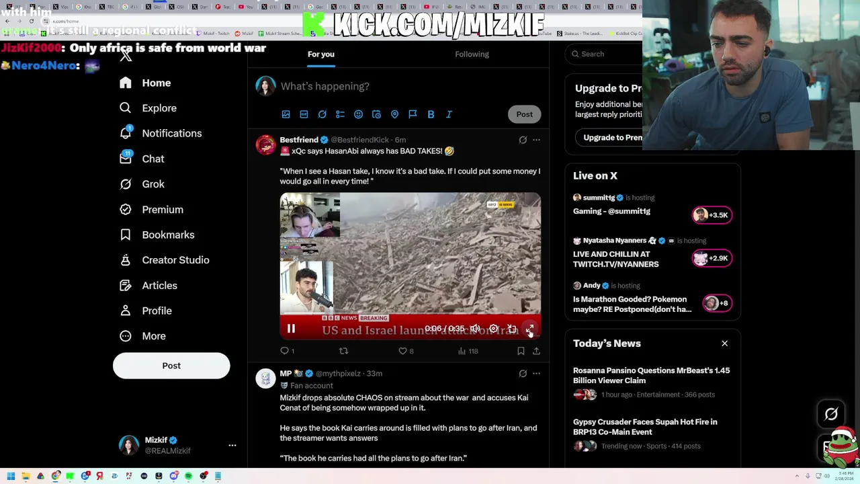Open more options on Bestfriend post
860x484 pixels.
tap(536, 140)
